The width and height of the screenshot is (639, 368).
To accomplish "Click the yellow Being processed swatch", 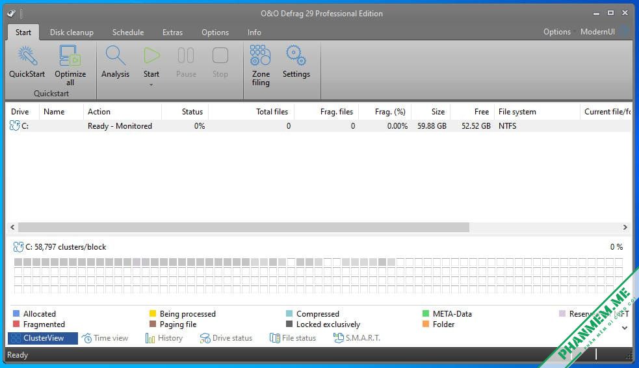I will pyautogui.click(x=153, y=313).
